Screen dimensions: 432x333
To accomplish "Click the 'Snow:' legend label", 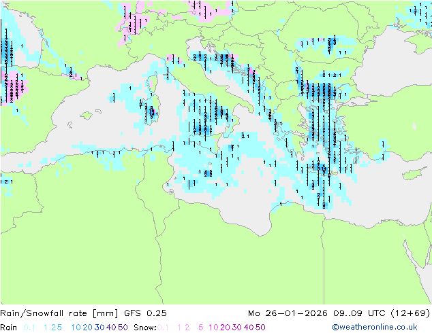I will tap(145, 328).
